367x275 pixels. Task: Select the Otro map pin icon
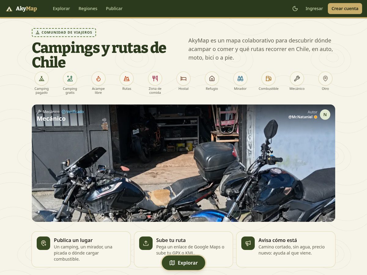[x=325, y=79]
